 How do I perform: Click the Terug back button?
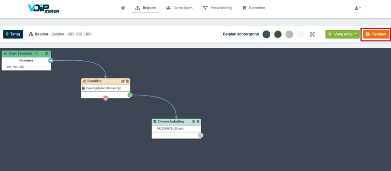click(13, 34)
